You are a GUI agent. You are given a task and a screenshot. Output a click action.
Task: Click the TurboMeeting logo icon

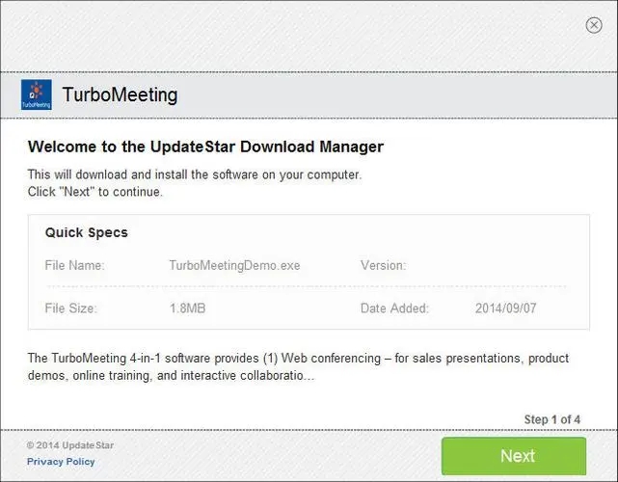(37, 94)
